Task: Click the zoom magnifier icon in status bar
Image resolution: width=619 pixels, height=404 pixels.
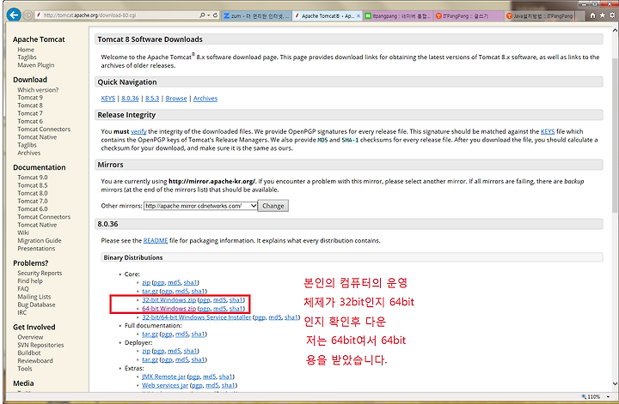Action: 584,396
